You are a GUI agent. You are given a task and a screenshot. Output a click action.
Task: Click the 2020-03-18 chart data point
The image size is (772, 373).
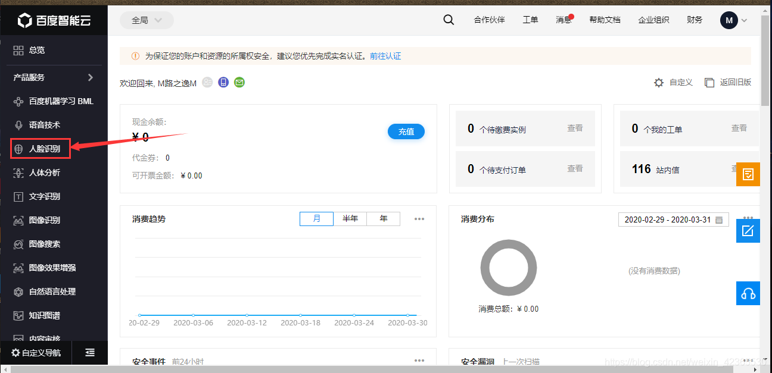pyautogui.click(x=300, y=315)
